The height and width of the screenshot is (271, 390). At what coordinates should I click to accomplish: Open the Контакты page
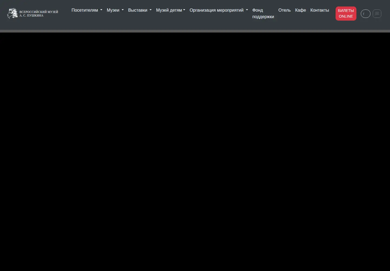tap(320, 10)
